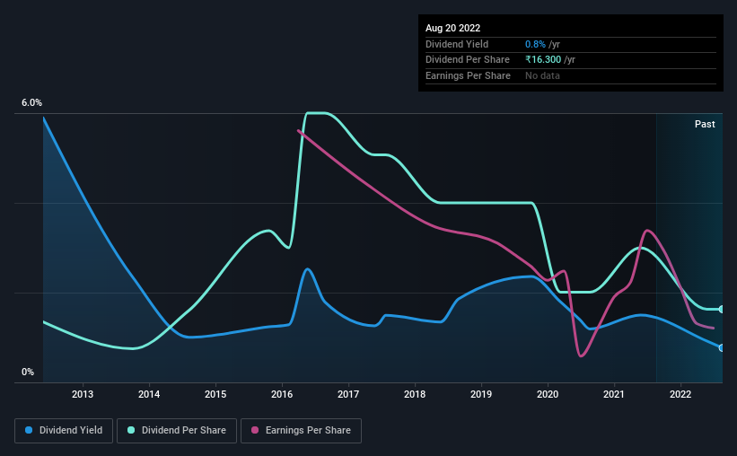Click the 6.0% y-axis label
This screenshot has height=456, width=737.
31,102
